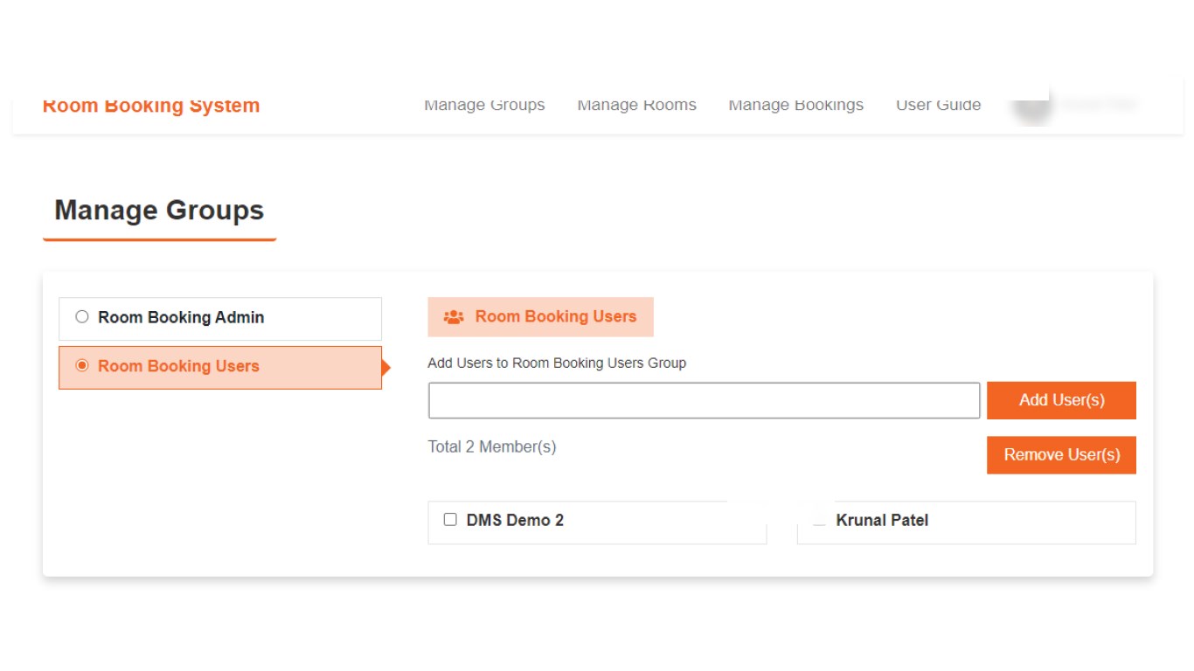Click the blurred user profile avatar

click(x=1031, y=107)
